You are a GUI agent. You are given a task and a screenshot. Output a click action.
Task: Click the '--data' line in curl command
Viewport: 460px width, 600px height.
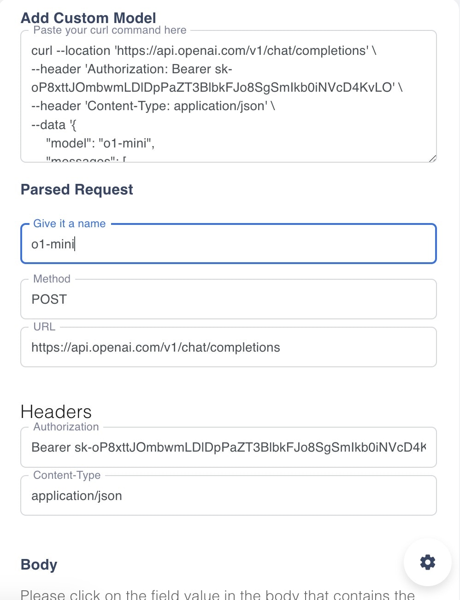click(54, 125)
